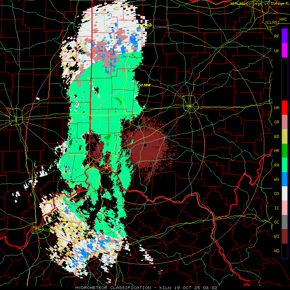290x290 pixels.
Task: Click the WS legend label
Action: click(x=277, y=179)
